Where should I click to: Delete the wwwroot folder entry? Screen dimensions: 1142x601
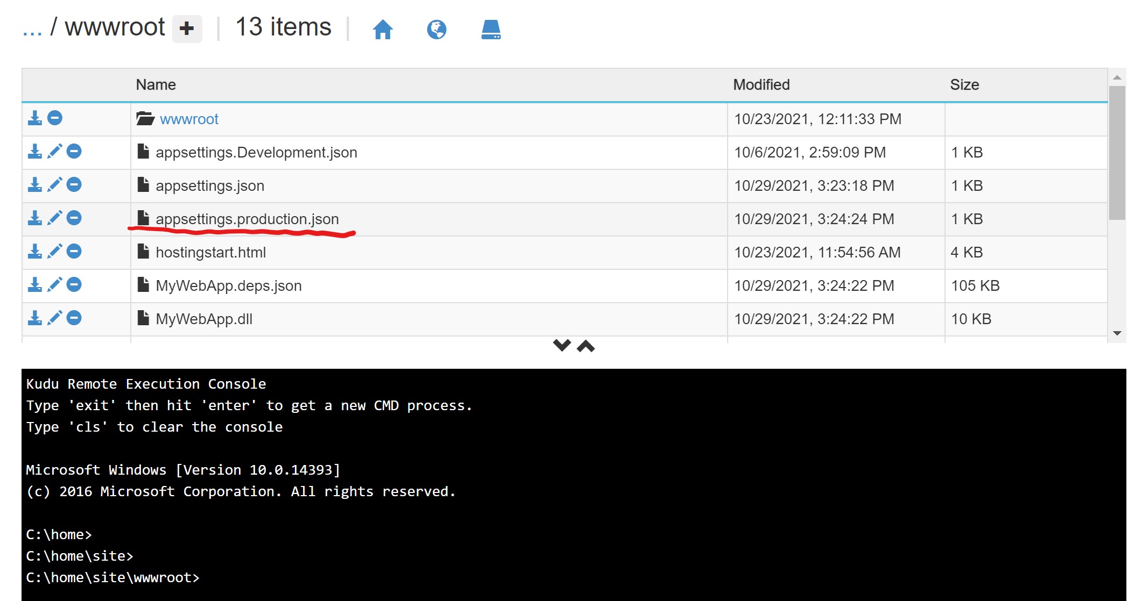click(x=55, y=118)
